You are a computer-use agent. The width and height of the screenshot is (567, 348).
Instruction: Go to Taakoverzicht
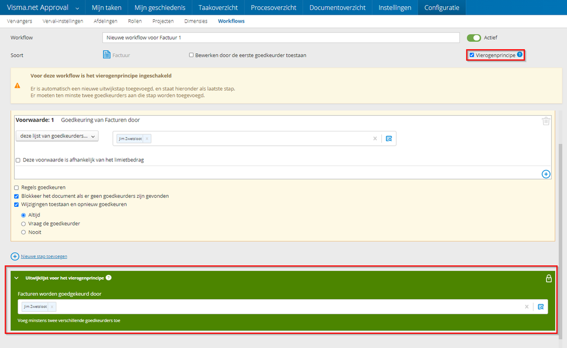point(218,7)
